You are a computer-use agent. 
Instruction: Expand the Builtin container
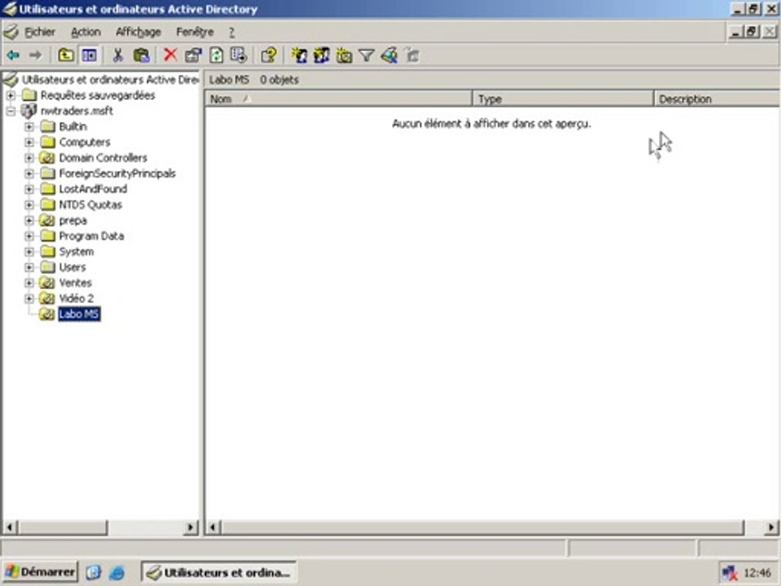click(x=29, y=127)
